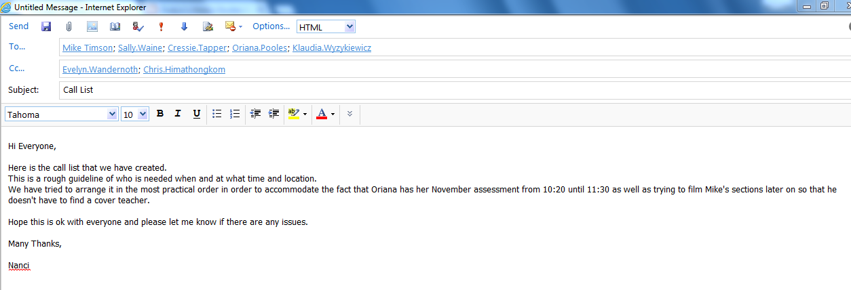851x290 pixels.
Task: Apply a bulleted list
Action: (217, 114)
